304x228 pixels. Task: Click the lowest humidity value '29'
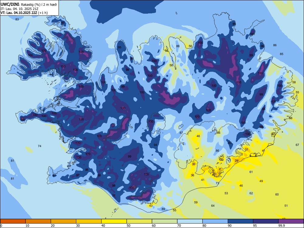[237, 161]
